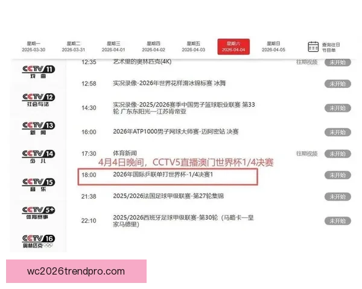
Task: Open 查询往日节目单 link
Action: 331,47
